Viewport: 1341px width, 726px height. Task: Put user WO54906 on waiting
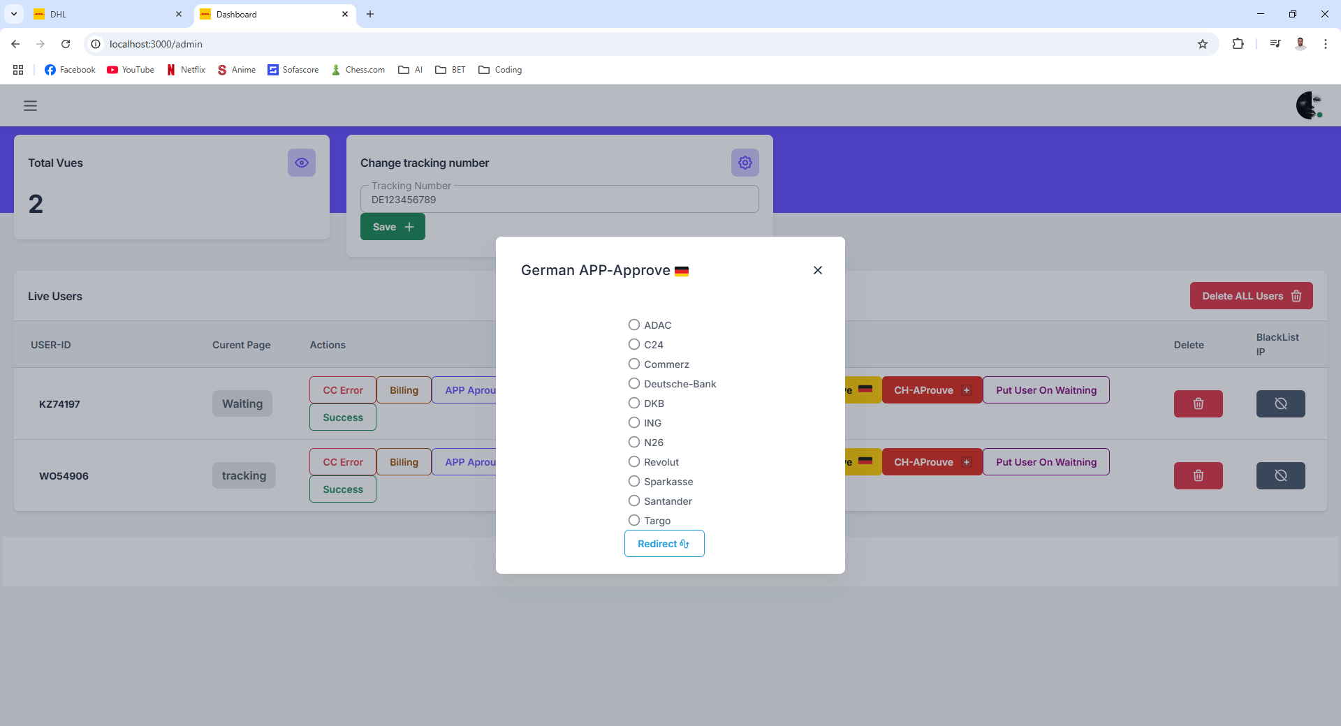pyautogui.click(x=1046, y=462)
